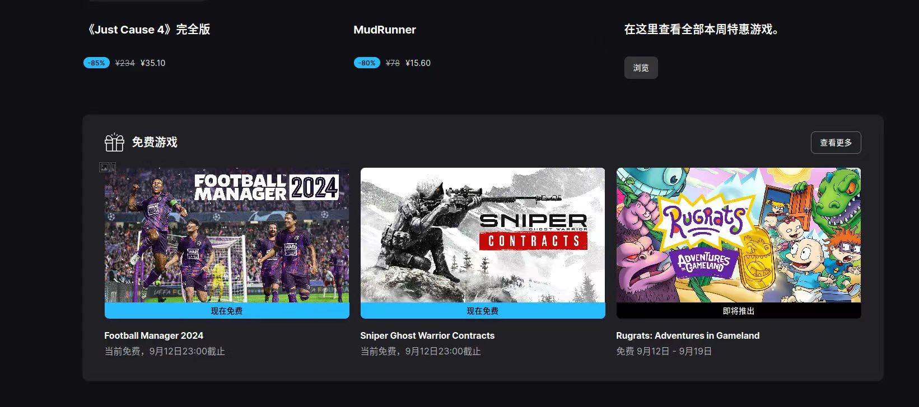This screenshot has width=919, height=407.
Task: Click the ¥35.10 sale price
Action: (x=153, y=63)
